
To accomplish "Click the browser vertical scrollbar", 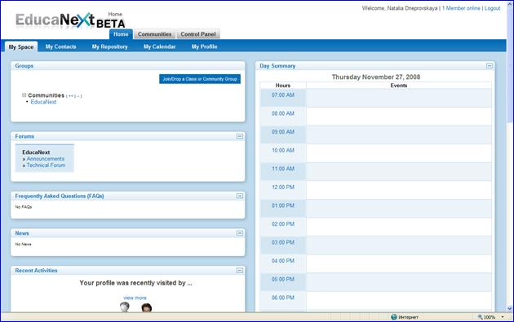I will click(x=510, y=156).
